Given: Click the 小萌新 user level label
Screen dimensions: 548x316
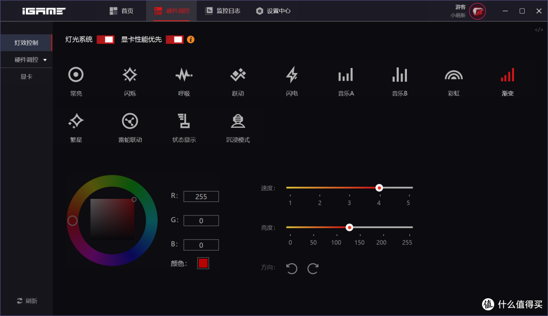Looking at the screenshot, I should 458,15.
